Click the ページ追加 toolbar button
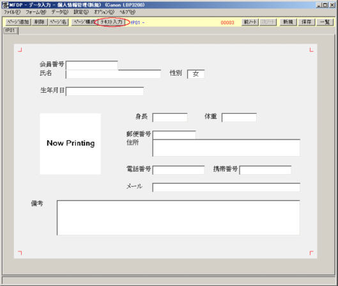Image resolution: width=338 pixels, height=286 pixels. coord(18,22)
